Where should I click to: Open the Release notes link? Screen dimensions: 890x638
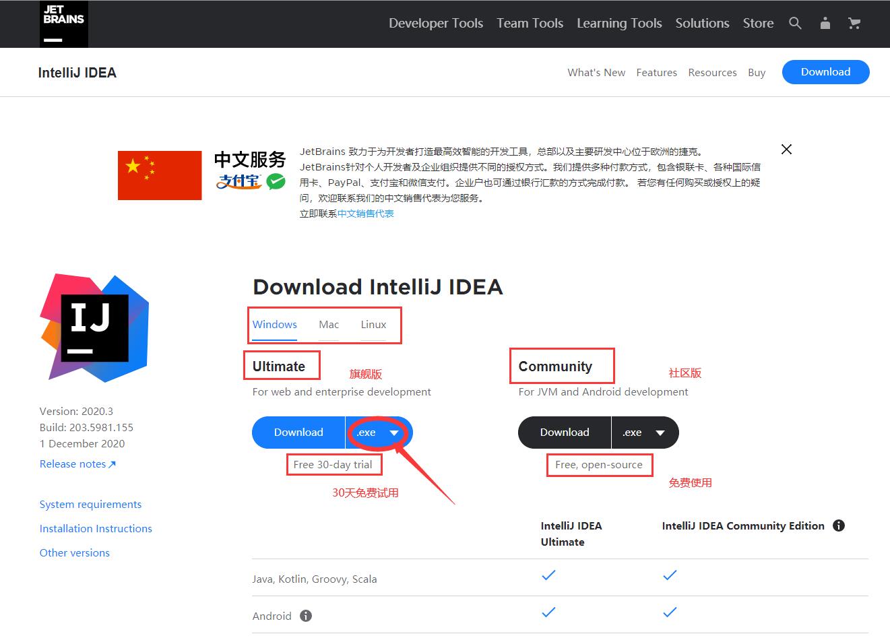click(x=77, y=464)
